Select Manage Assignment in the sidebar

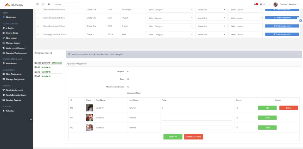tap(15, 79)
